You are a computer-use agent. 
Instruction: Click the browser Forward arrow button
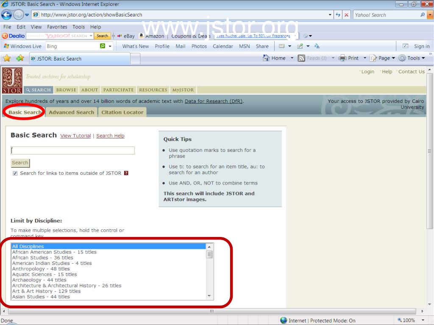point(18,15)
